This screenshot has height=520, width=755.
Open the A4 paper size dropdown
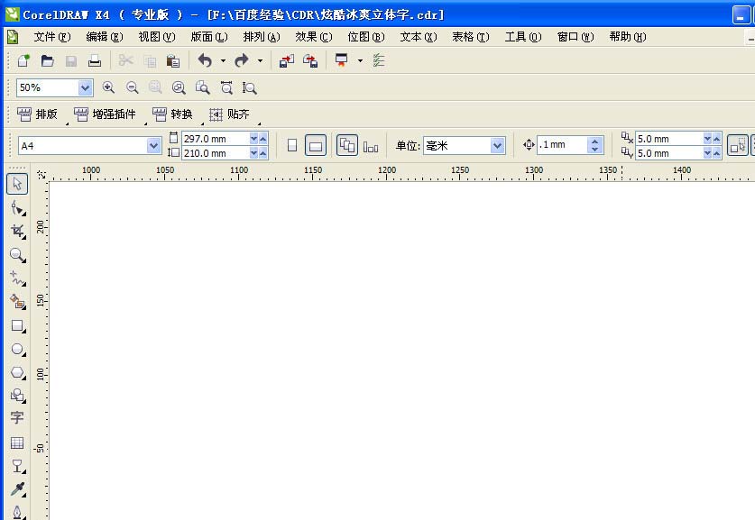click(153, 145)
